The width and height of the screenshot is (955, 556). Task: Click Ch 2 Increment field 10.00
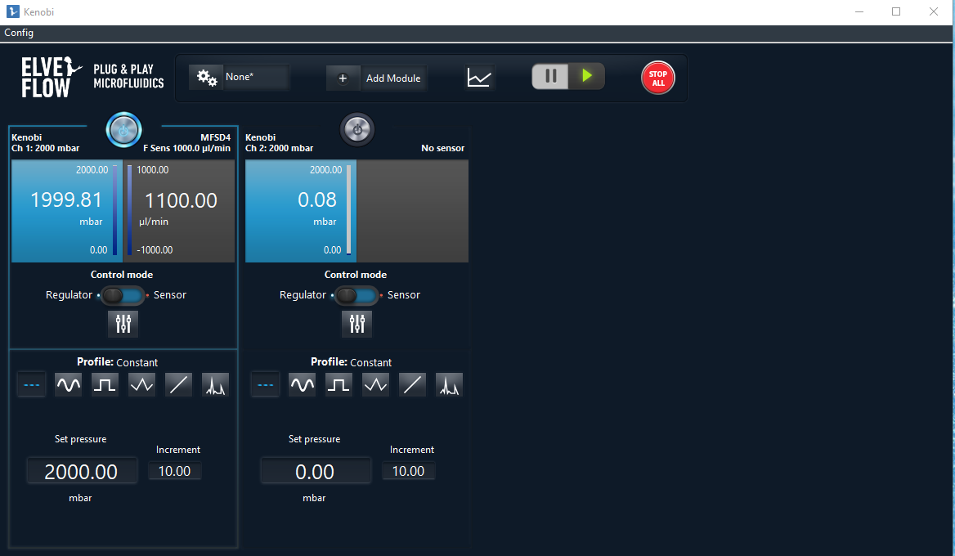[x=409, y=471]
